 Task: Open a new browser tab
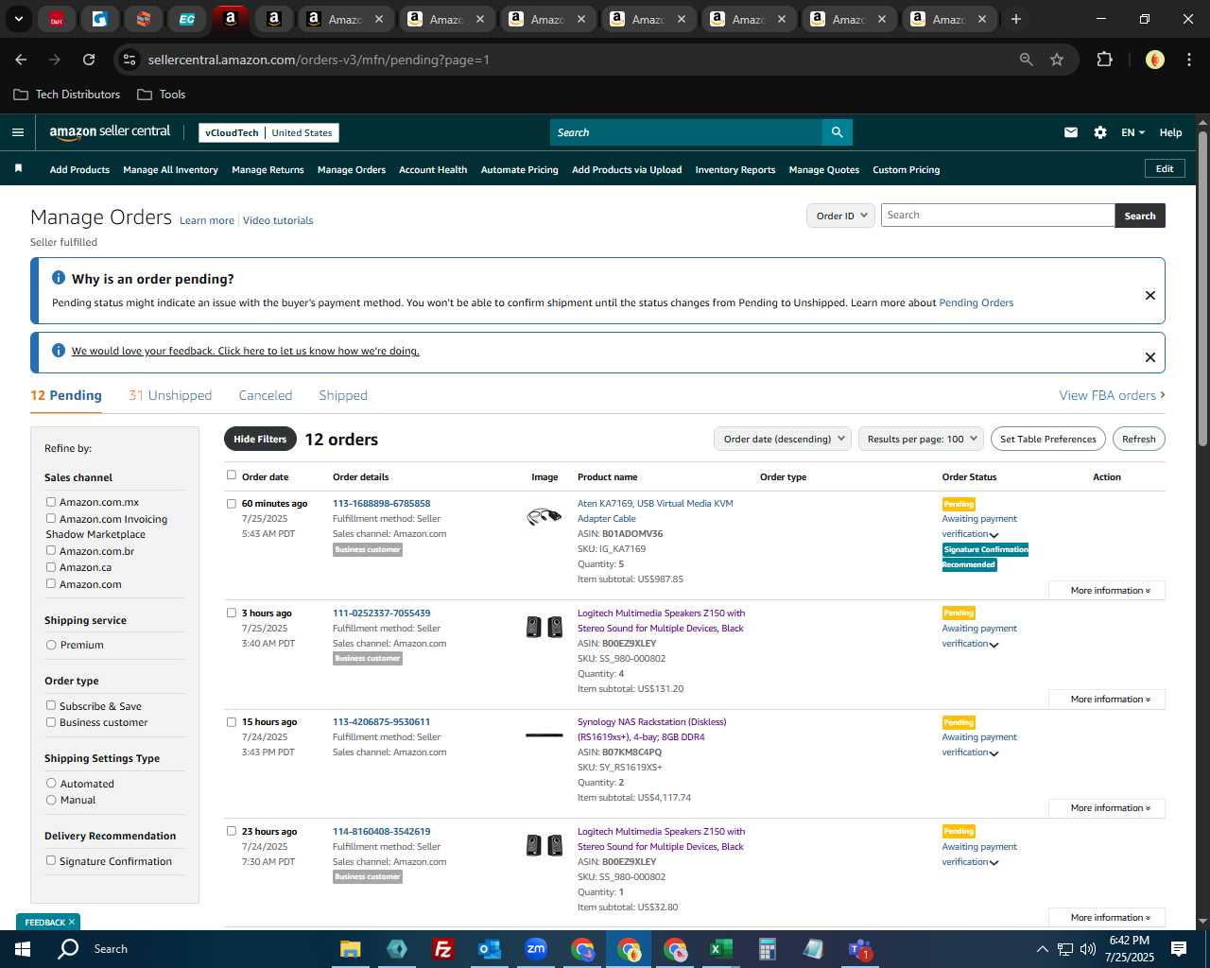click(1016, 19)
